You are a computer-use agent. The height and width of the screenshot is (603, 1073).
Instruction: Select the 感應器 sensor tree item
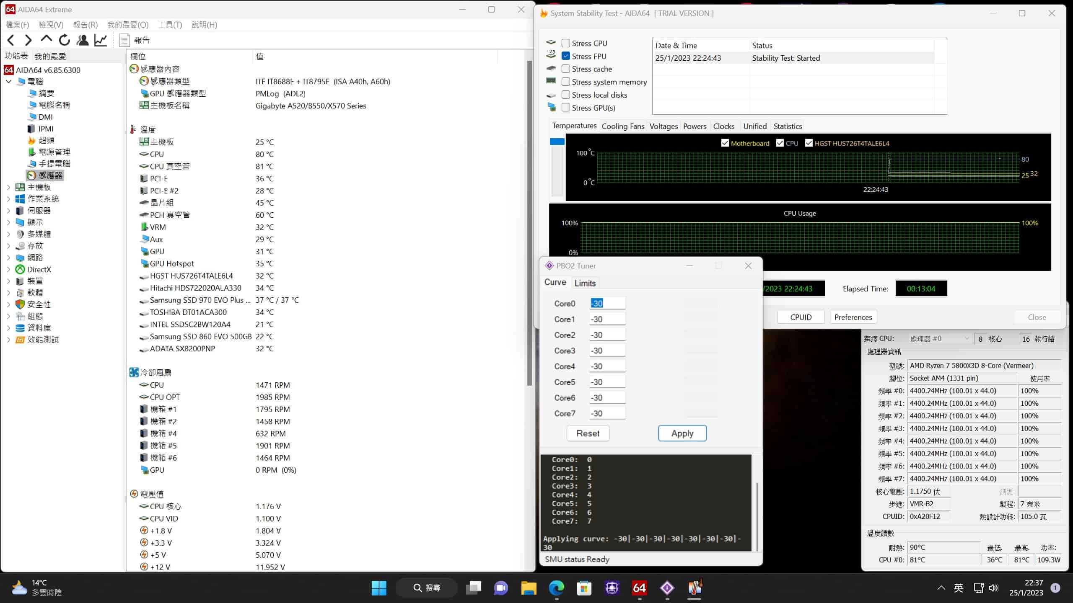point(45,175)
